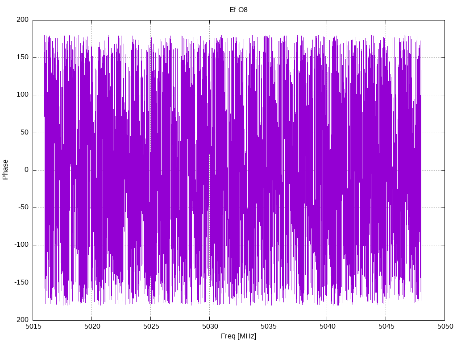Click the Phase y-axis label
Image resolution: width=457 pixels, height=342 pixels.
5,170
